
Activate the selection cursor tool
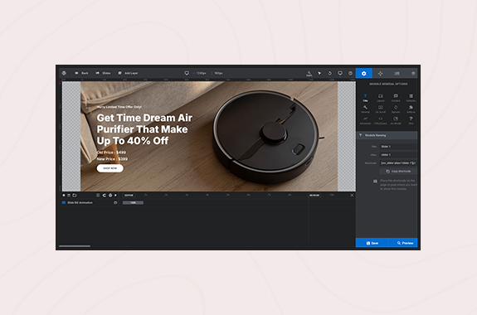tap(319, 73)
